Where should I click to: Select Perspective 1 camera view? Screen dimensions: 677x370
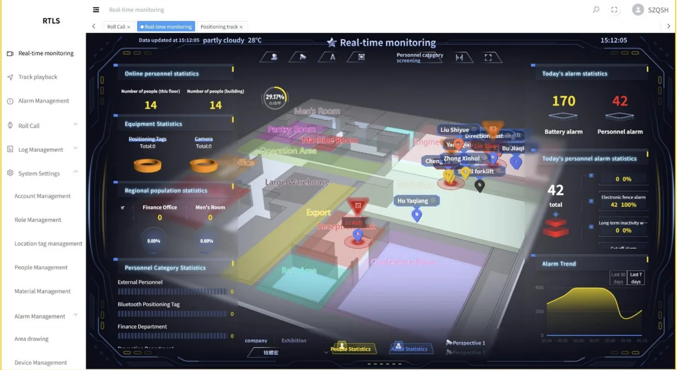[x=465, y=343]
